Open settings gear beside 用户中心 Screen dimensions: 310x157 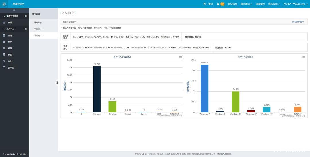click(26, 29)
